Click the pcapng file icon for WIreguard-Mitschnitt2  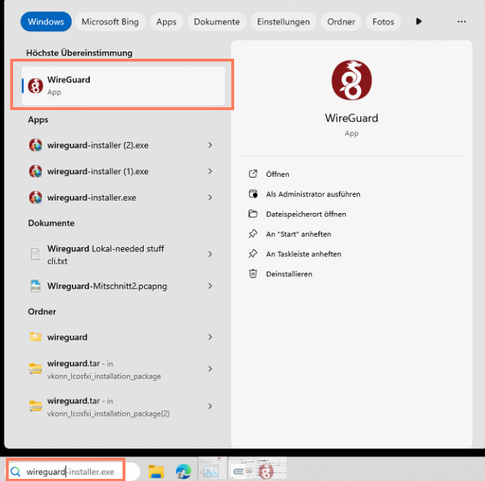(x=36, y=286)
